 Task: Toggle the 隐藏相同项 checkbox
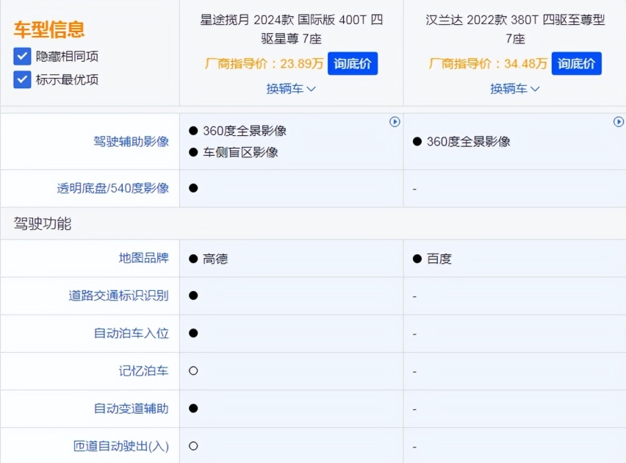(x=22, y=57)
